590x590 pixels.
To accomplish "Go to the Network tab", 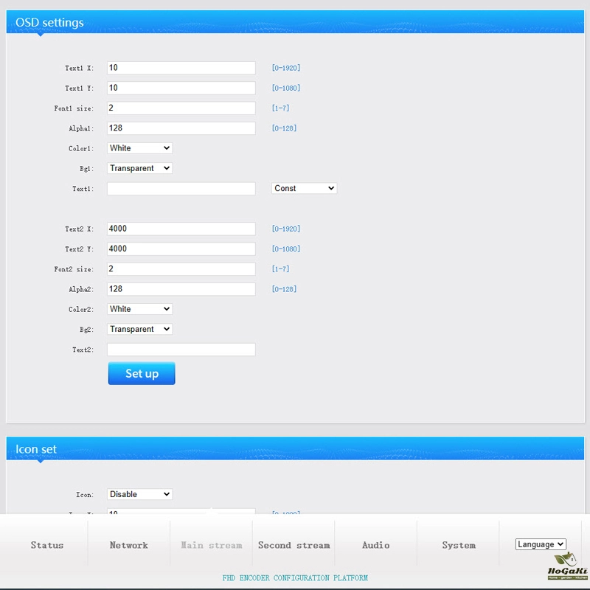I will pyautogui.click(x=129, y=545).
